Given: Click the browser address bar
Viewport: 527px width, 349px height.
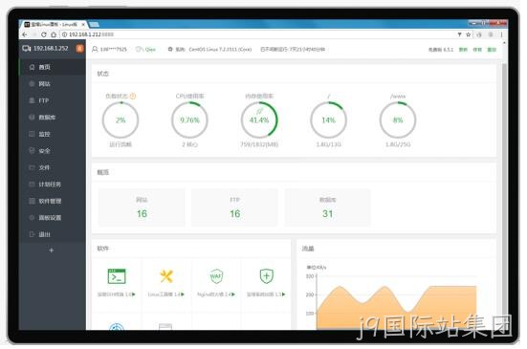Looking at the screenshot, I should point(259,34).
